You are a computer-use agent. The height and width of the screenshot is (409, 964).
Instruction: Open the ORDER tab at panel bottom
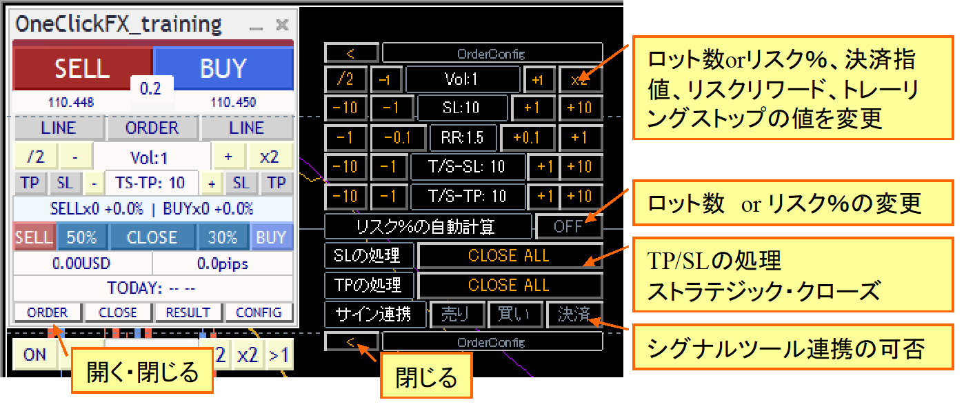(48, 312)
